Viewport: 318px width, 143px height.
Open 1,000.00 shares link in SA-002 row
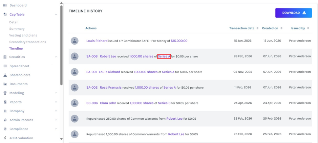click(x=147, y=88)
